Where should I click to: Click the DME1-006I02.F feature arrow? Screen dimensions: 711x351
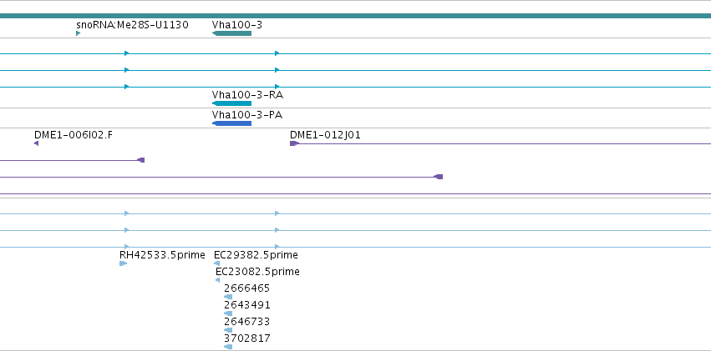point(36,143)
